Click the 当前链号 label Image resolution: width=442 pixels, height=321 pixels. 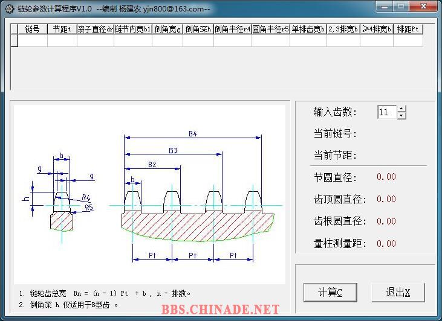335,133
